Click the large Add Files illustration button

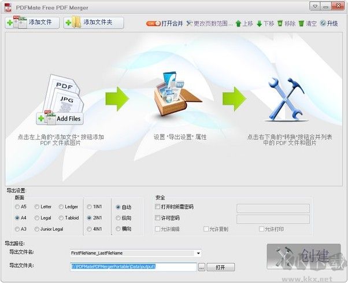click(60, 119)
